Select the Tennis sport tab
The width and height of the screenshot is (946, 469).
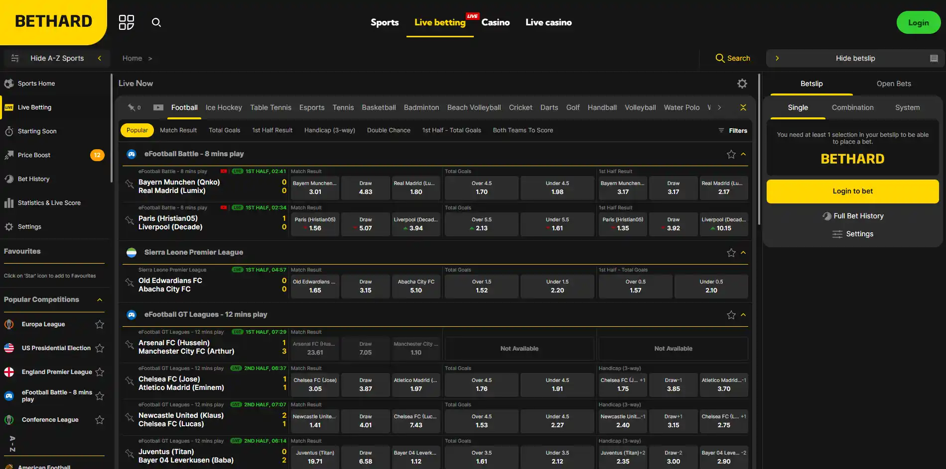(x=343, y=107)
